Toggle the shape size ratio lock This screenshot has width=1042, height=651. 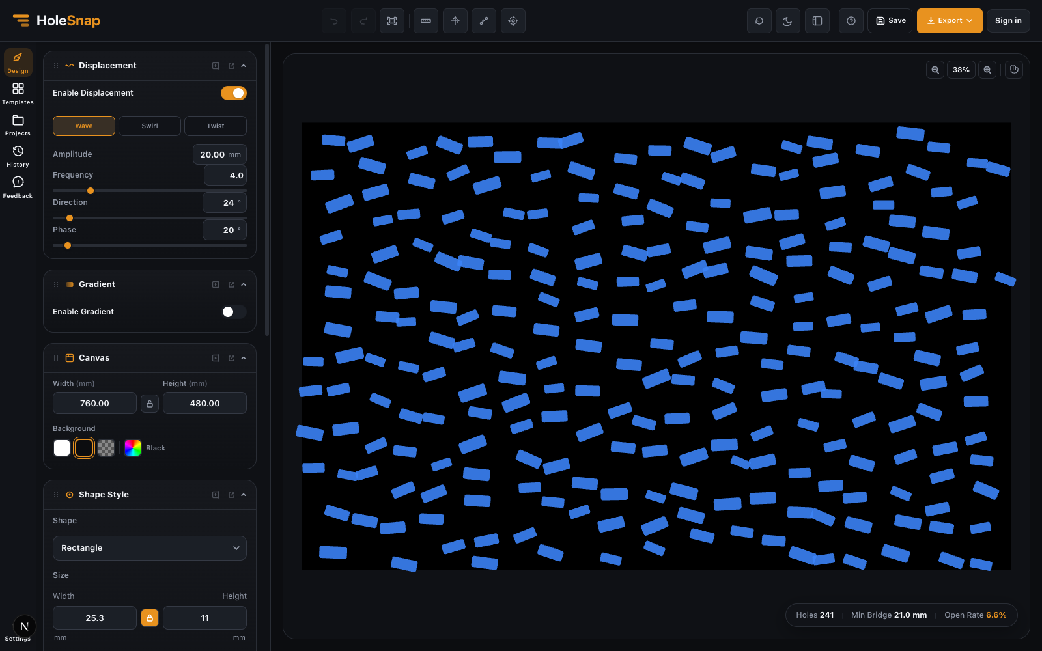pos(150,618)
